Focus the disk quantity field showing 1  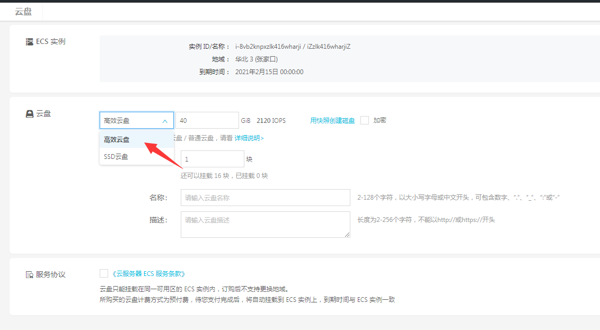click(x=212, y=159)
